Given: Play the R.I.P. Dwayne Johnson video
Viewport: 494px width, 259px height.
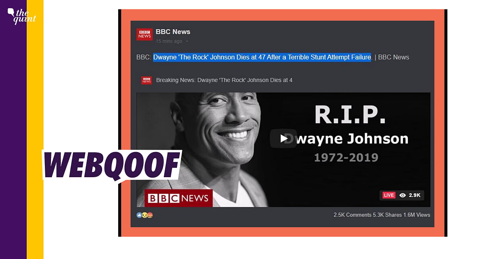Looking at the screenshot, I should tap(283, 139).
